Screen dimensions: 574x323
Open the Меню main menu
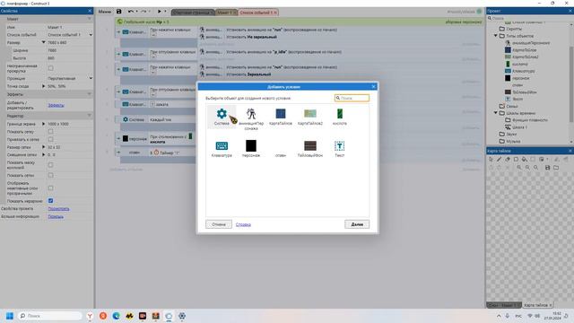[104, 12]
